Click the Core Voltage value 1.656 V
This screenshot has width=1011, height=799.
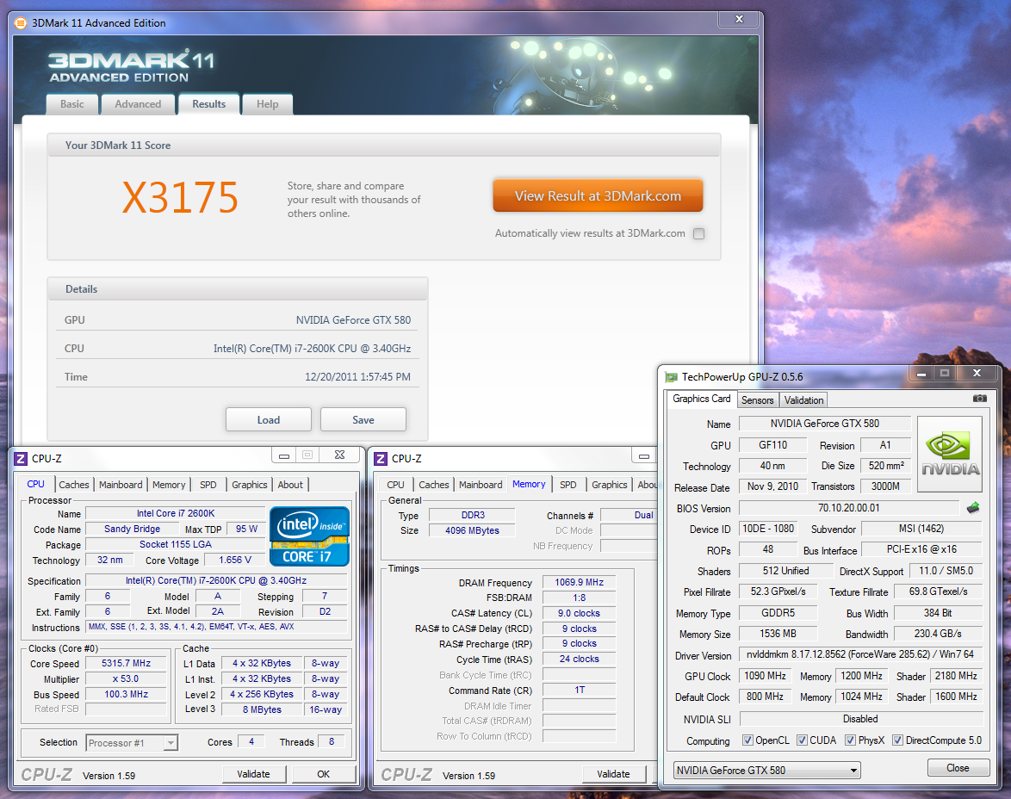[235, 560]
